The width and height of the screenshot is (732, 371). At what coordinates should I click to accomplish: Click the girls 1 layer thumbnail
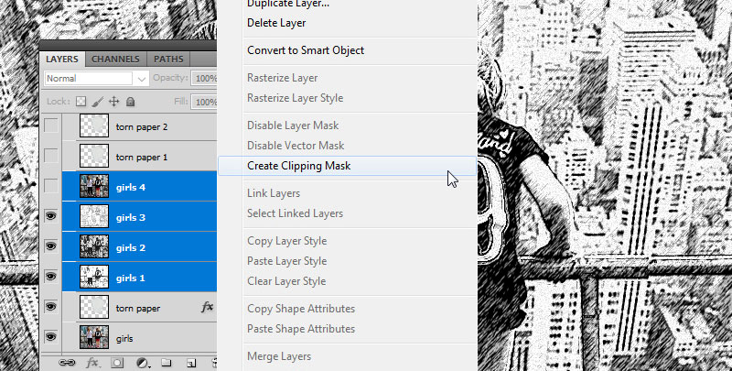pos(94,277)
